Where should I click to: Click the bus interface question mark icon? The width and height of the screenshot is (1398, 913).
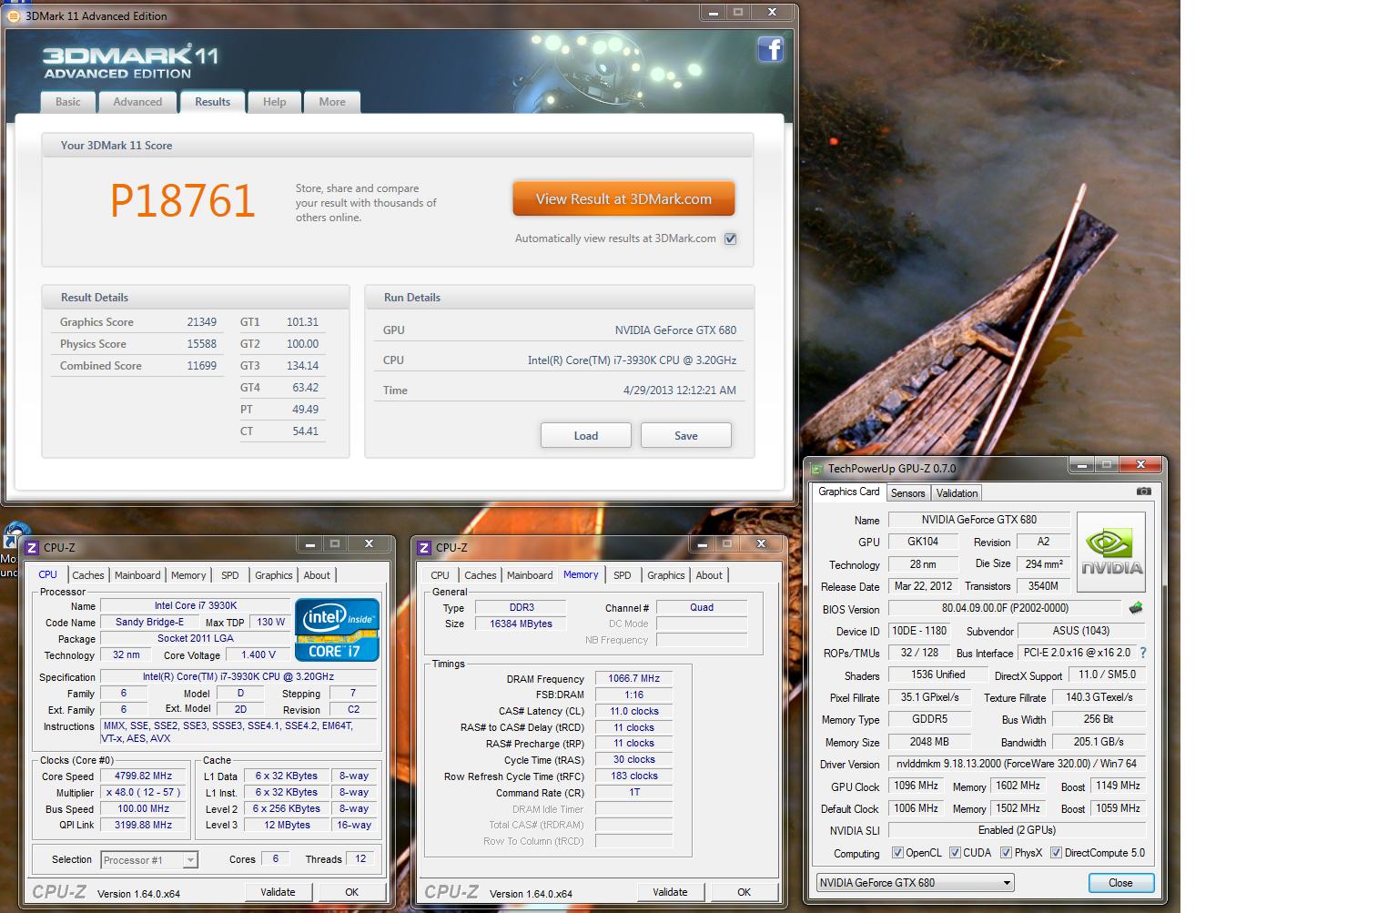click(x=1143, y=653)
